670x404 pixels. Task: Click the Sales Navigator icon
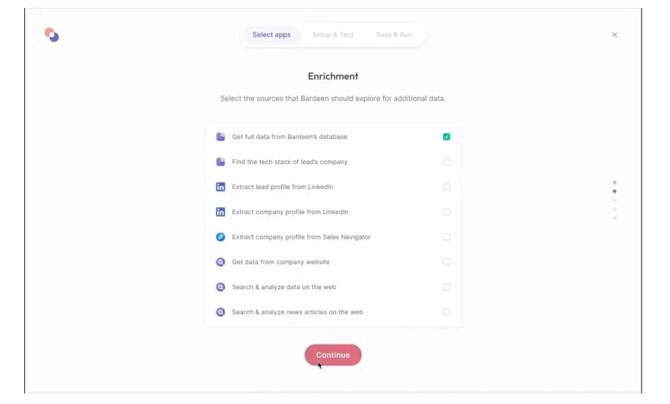click(220, 236)
